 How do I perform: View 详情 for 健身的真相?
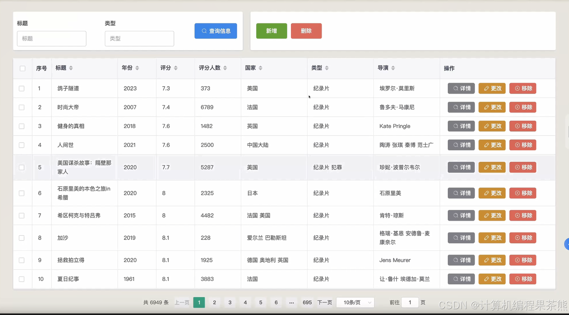pyautogui.click(x=461, y=126)
